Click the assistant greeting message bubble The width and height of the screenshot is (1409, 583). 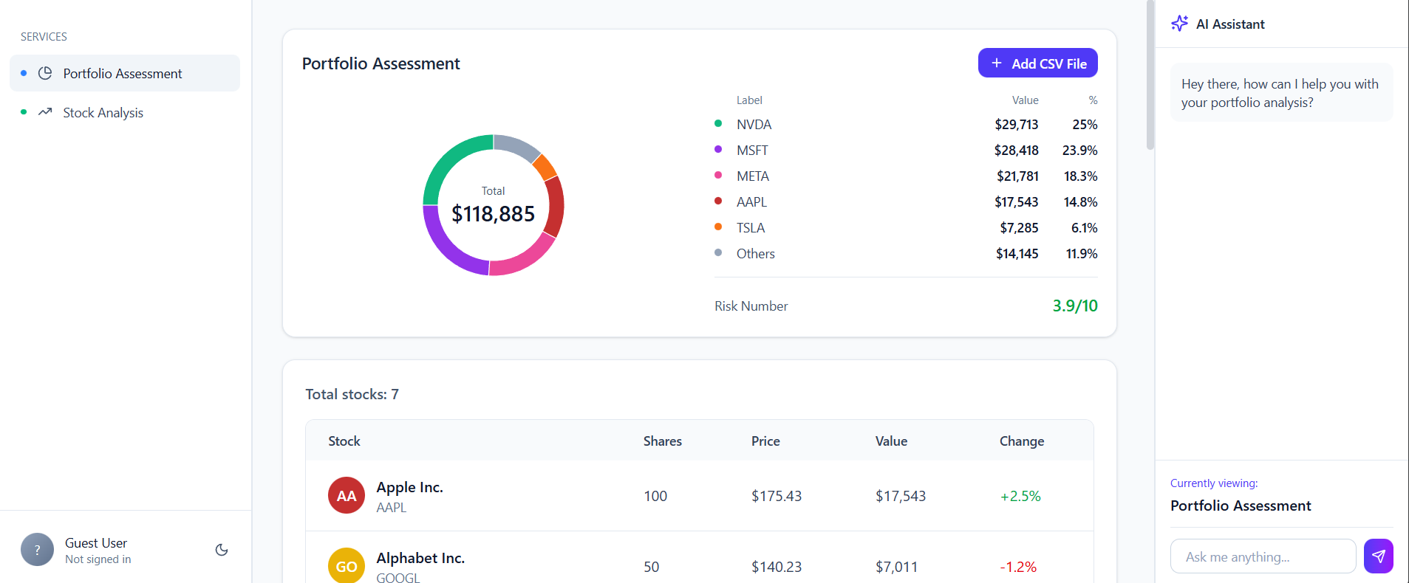coord(1282,93)
